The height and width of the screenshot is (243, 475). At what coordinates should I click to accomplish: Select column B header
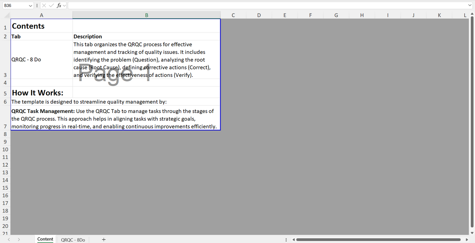pos(147,15)
